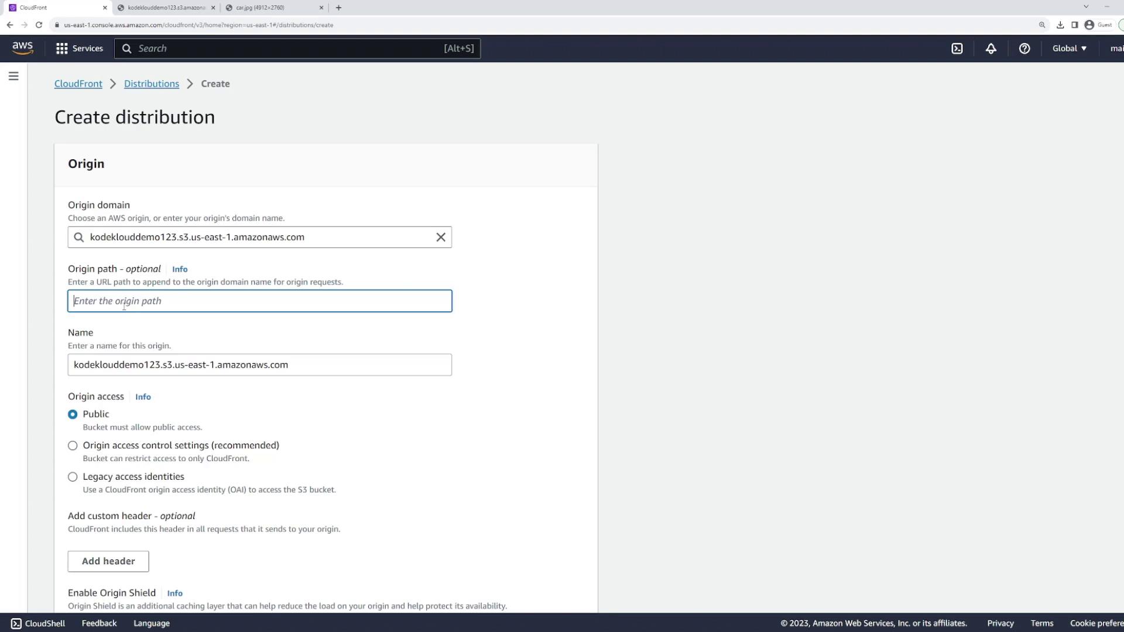Go to the Distributions breadcrumb link
This screenshot has width=1124, height=632.
coord(152,84)
